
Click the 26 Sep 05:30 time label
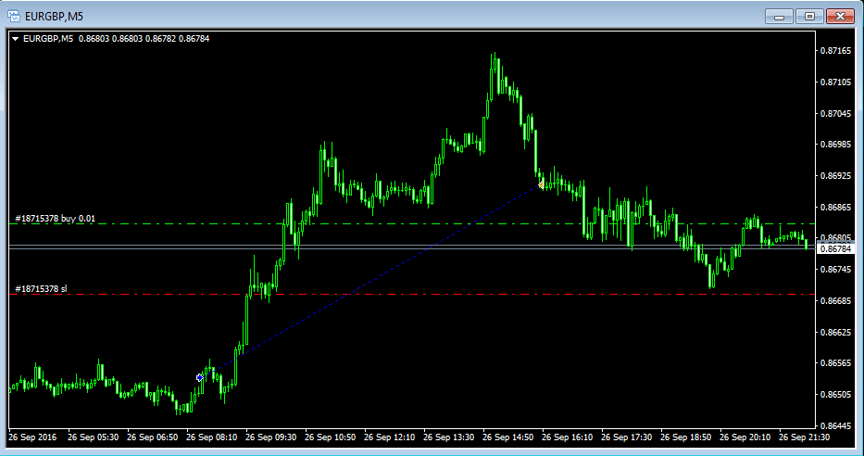93,437
